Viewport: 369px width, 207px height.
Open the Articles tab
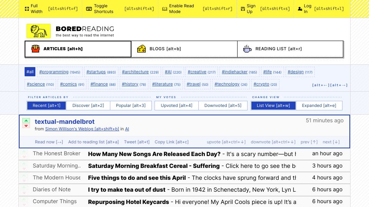[x=78, y=49]
